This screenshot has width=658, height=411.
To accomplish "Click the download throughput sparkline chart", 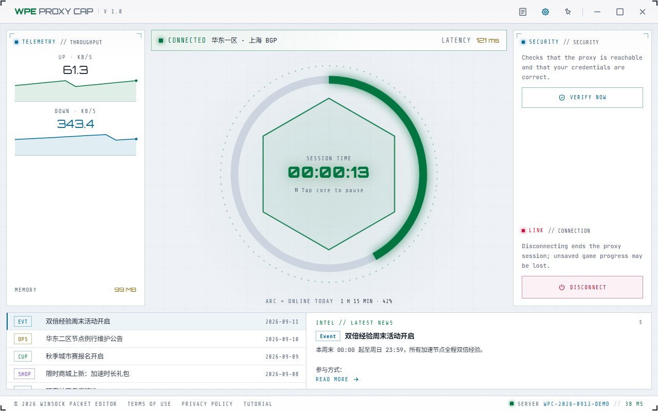I will tap(76, 144).
